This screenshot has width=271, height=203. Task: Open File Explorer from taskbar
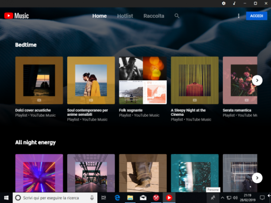tap(130, 198)
